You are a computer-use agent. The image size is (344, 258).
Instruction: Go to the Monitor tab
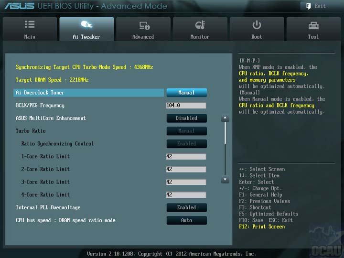click(200, 29)
